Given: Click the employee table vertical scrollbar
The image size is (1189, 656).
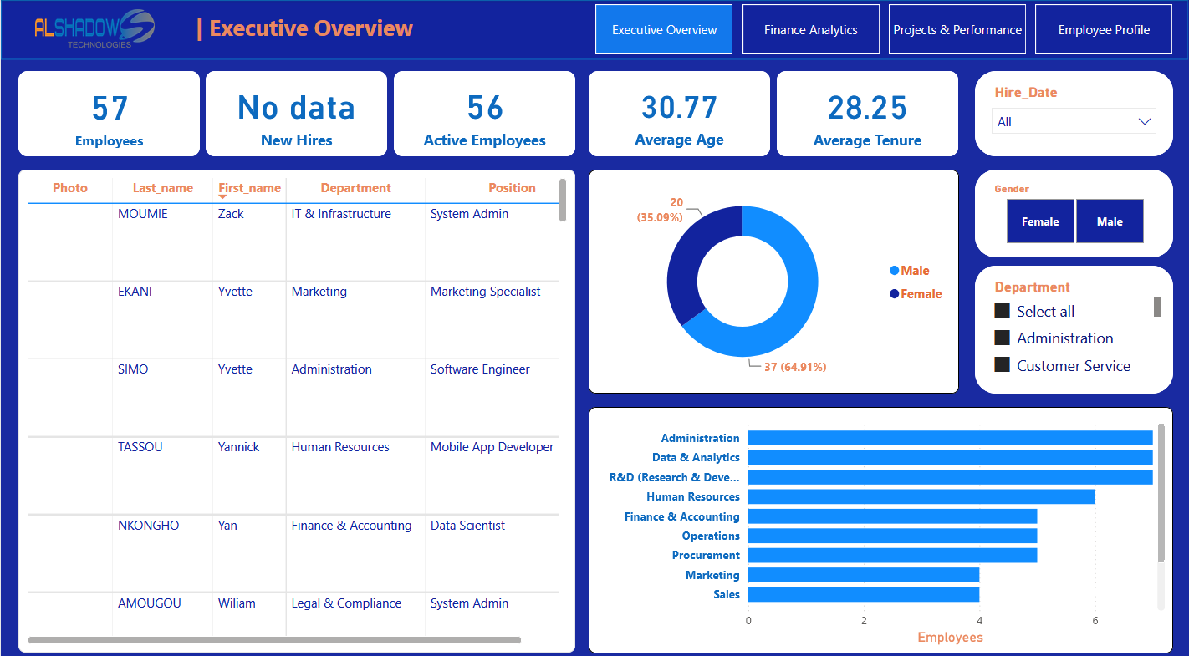Looking at the screenshot, I should 563,201.
